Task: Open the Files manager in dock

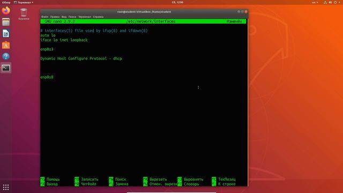Action: 6,22
